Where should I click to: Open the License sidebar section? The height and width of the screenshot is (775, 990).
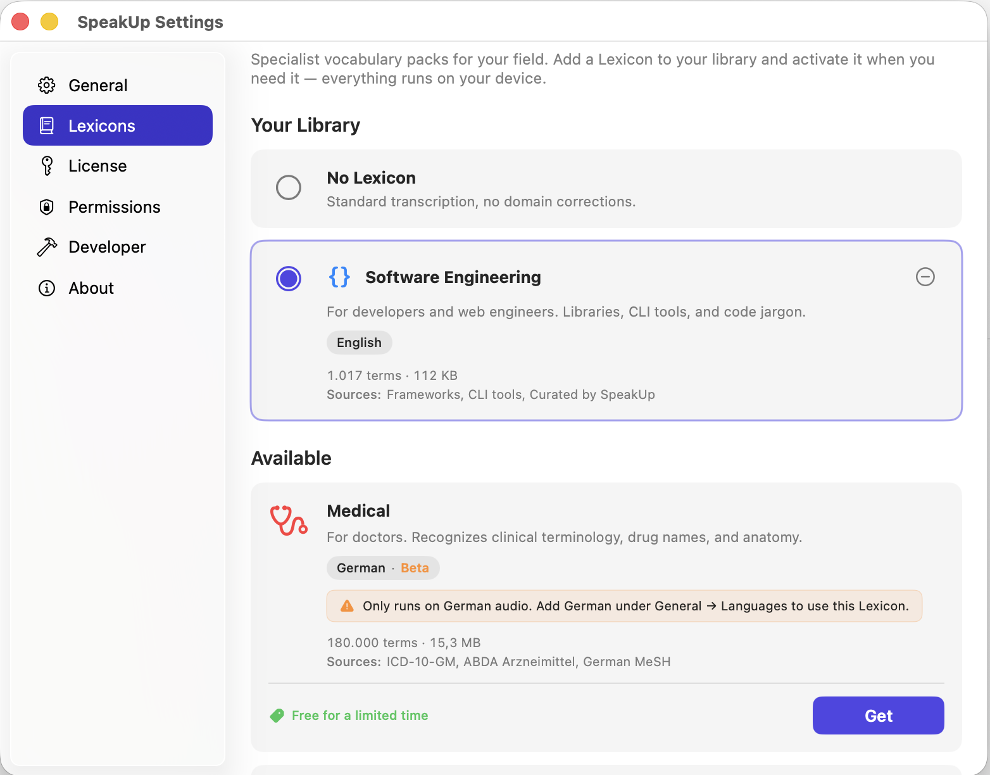pyautogui.click(x=118, y=166)
